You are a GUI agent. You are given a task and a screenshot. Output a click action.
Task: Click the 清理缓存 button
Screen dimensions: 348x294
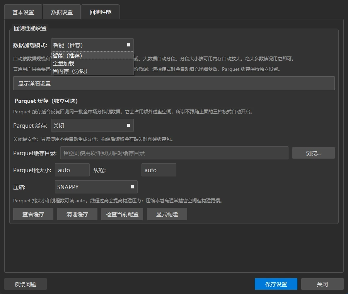point(77,214)
